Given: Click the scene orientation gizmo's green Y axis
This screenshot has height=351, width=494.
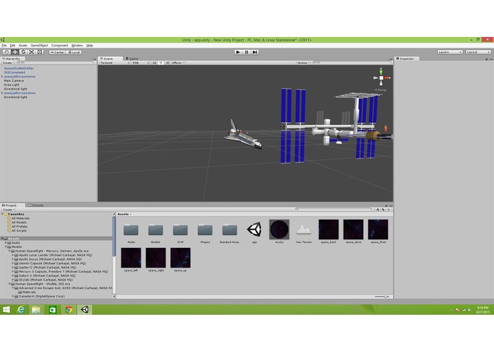Looking at the screenshot, I should (x=381, y=71).
